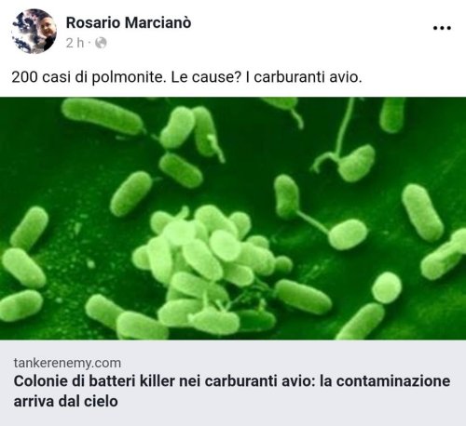Click the "200 casi di polmonite" caption text
The image size is (466, 426).
pyautogui.click(x=88, y=77)
